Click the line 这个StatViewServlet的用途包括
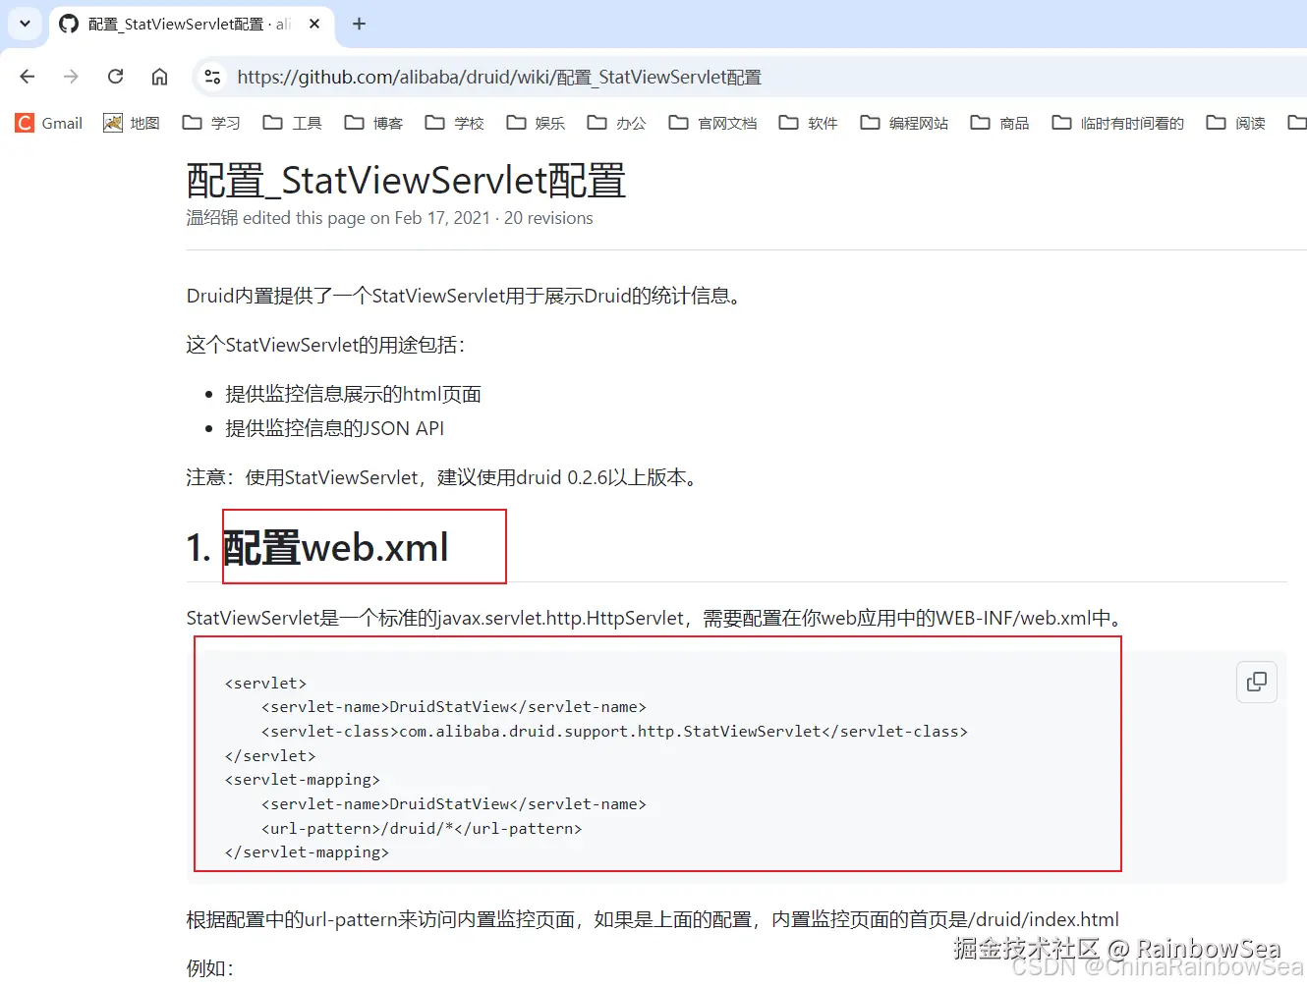1307x988 pixels. click(325, 345)
